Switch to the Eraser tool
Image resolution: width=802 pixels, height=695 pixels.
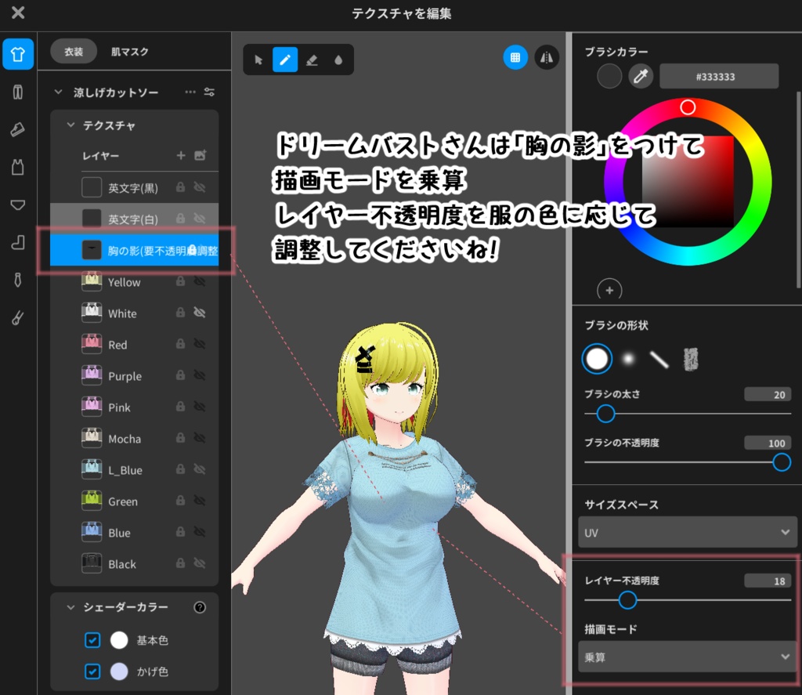(312, 58)
